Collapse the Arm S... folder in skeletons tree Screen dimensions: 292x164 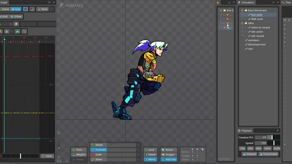pos(221,10)
